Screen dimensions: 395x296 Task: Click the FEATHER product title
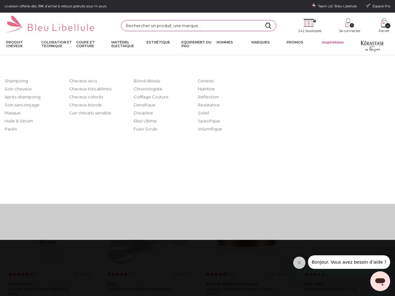(314, 284)
